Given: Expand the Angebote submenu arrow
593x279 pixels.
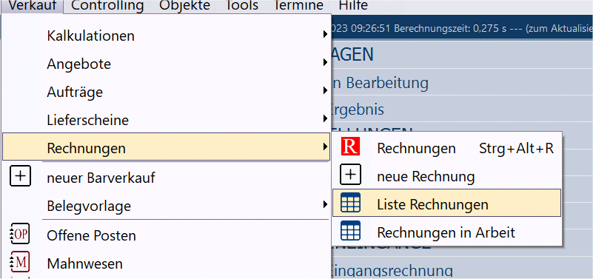Looking at the screenshot, I should pyautogui.click(x=325, y=62).
